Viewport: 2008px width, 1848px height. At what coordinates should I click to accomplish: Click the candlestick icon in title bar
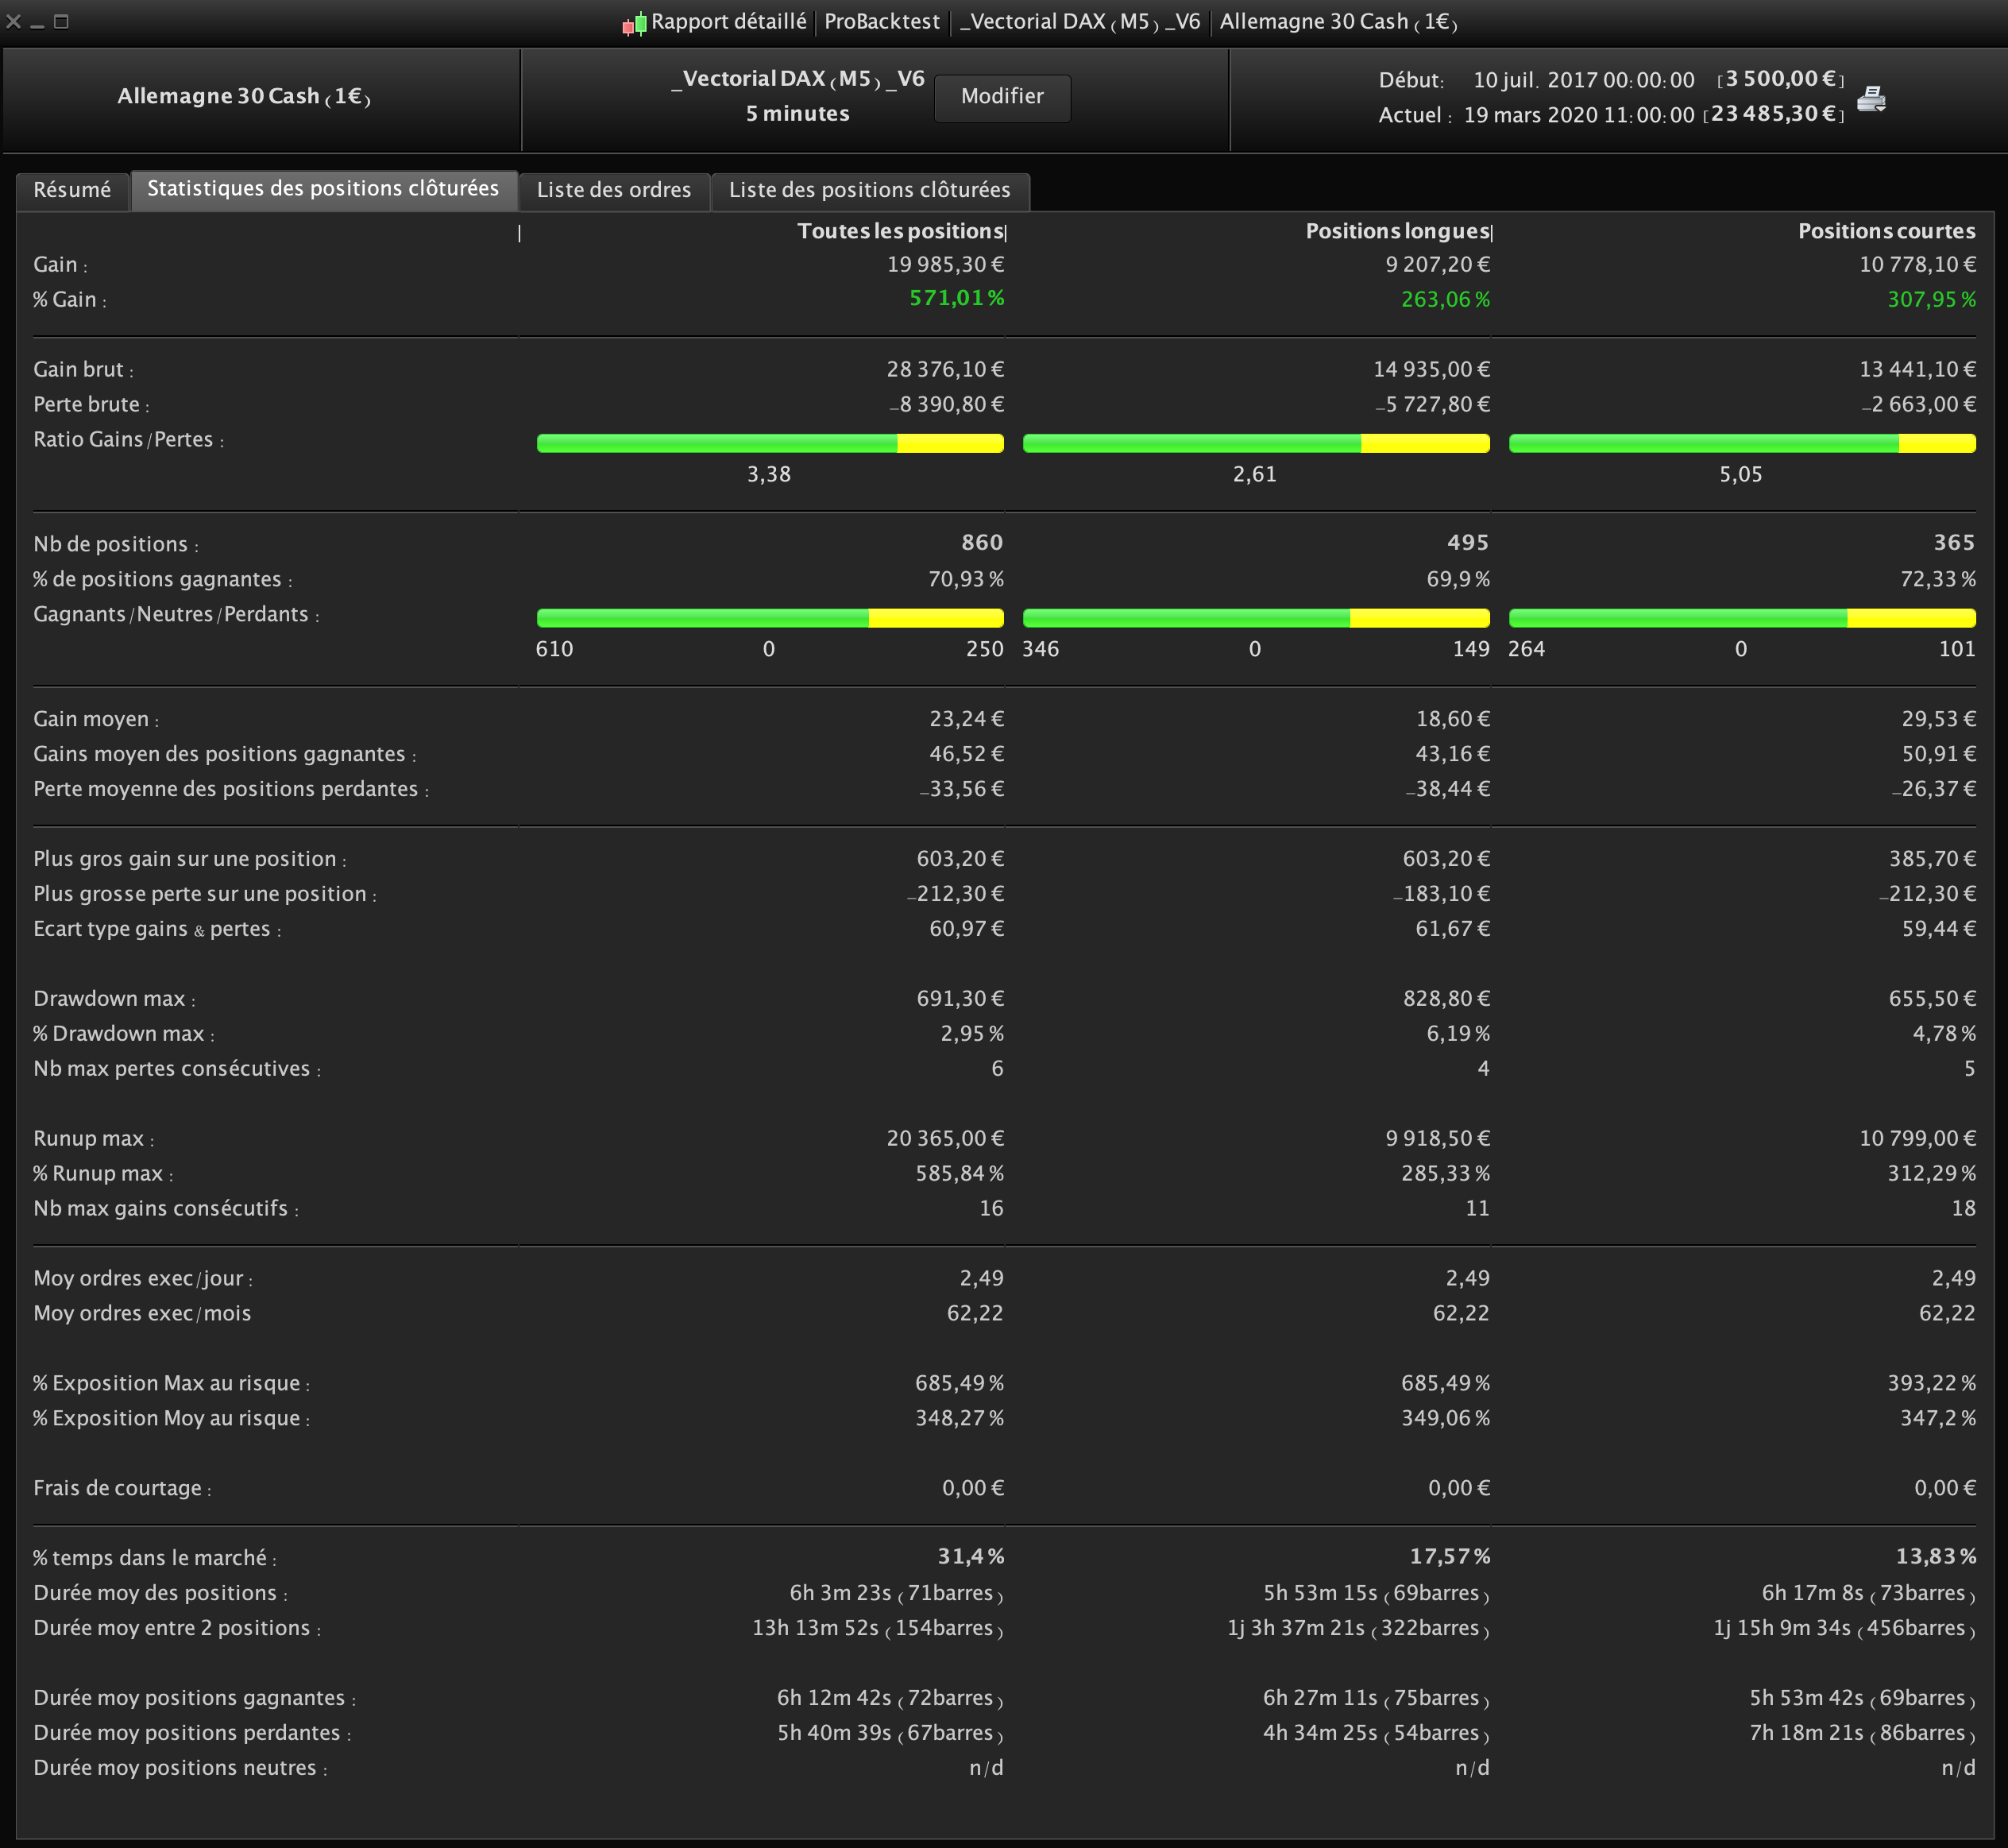[x=634, y=23]
